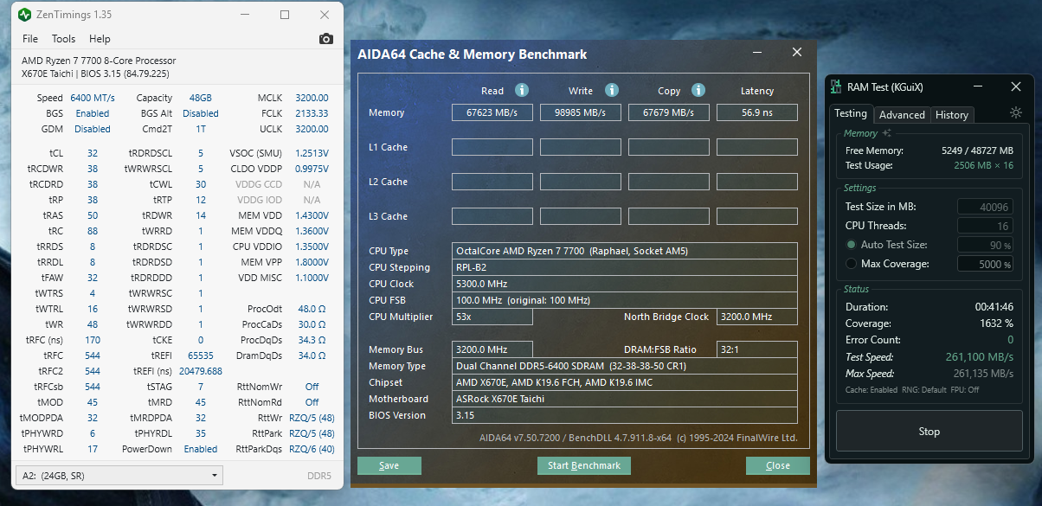Click sparkle icon beside Memory section label

pyautogui.click(x=886, y=133)
